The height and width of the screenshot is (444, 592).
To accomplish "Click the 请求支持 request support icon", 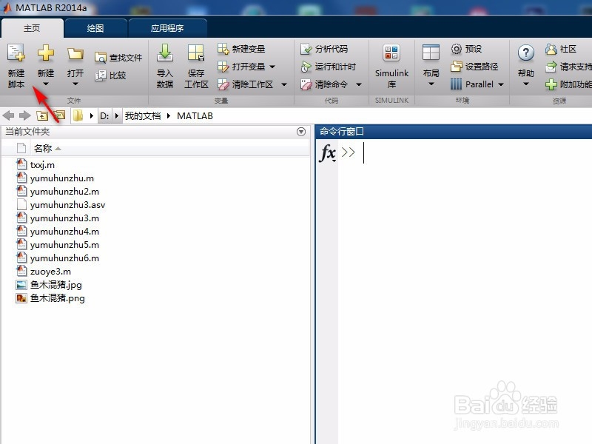I will 551,67.
